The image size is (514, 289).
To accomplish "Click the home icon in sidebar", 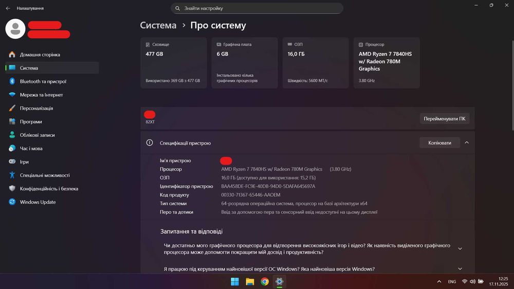I will pyautogui.click(x=12, y=55).
